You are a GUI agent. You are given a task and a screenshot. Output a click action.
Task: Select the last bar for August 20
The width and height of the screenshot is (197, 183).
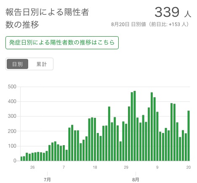[189, 135]
